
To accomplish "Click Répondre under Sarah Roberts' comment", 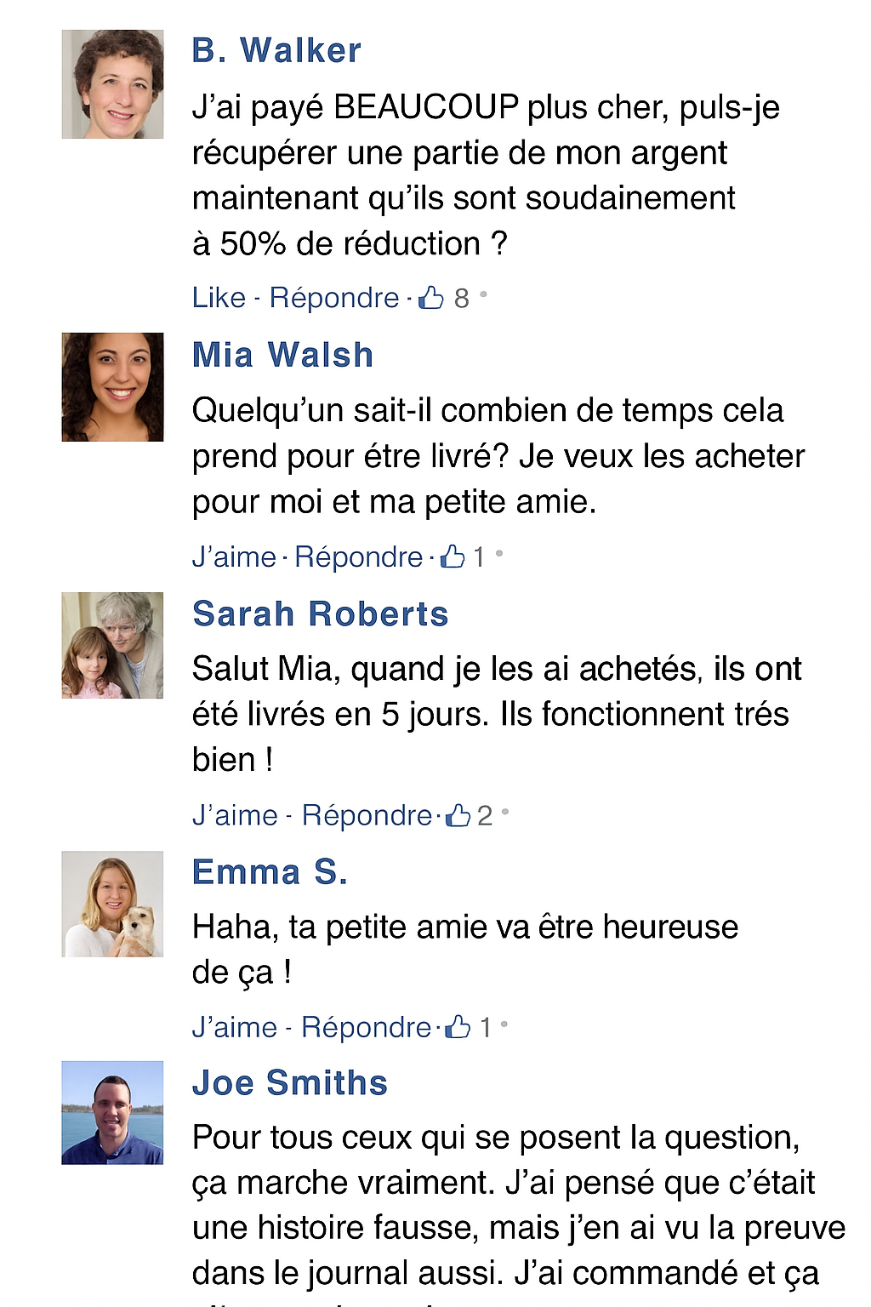I will 367,815.
